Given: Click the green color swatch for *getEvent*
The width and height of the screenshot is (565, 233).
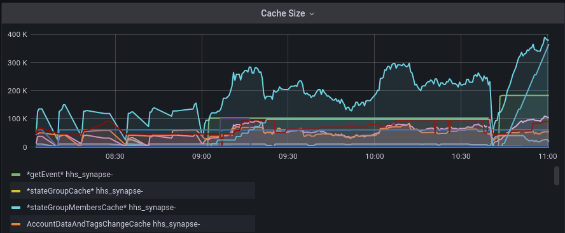Looking at the screenshot, I should pyautogui.click(x=16, y=175).
